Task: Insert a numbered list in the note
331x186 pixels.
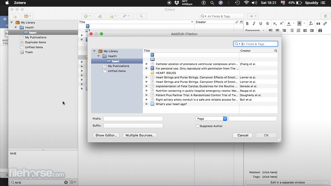Action: (x=298, y=30)
